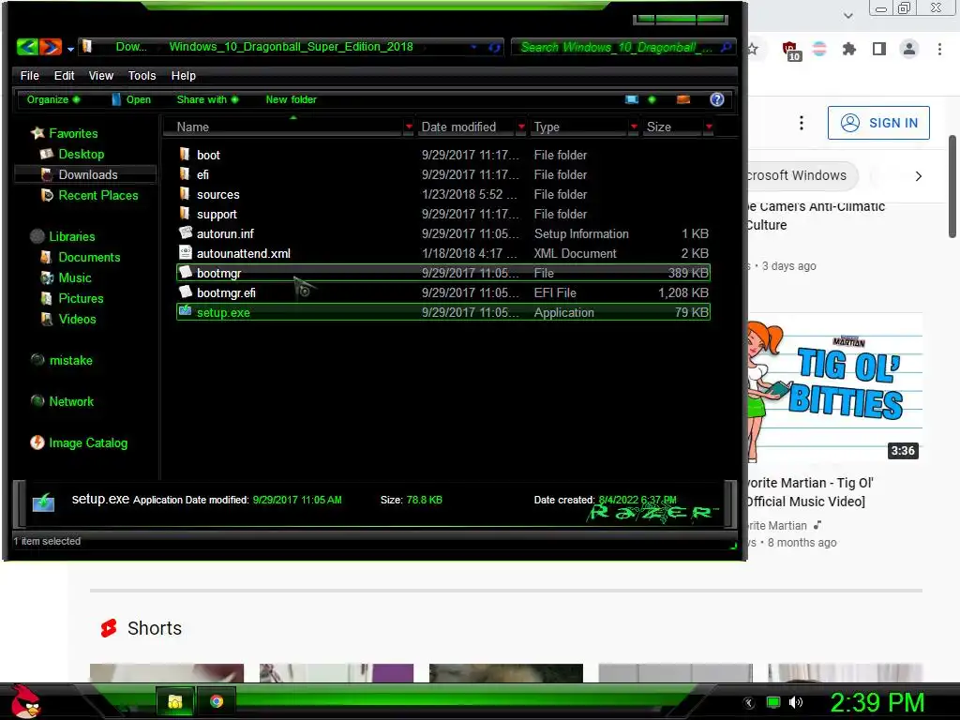The width and height of the screenshot is (960, 720).
Task: Select the bootmgr.efi file icon
Action: (186, 292)
